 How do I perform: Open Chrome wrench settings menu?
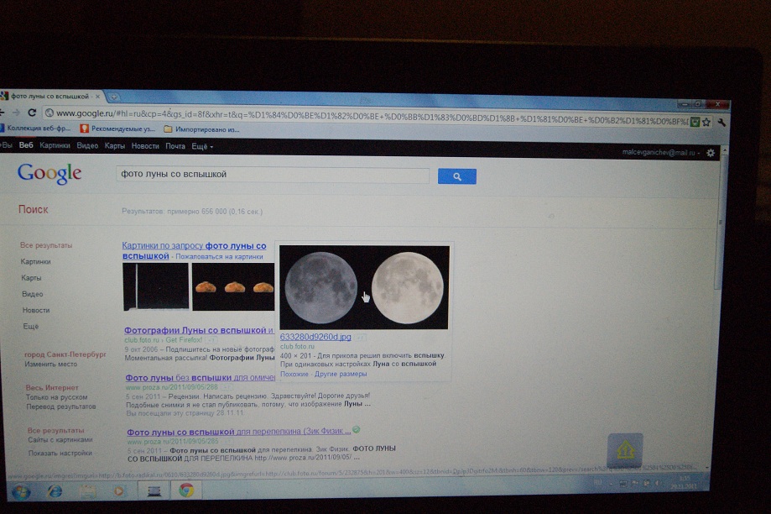click(722, 123)
